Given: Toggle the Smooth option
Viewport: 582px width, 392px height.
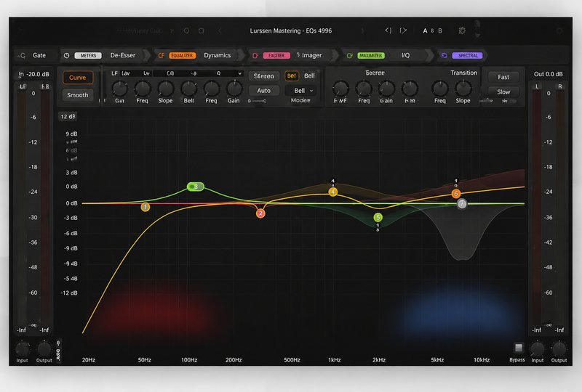Looking at the screenshot, I should pyautogui.click(x=78, y=95).
